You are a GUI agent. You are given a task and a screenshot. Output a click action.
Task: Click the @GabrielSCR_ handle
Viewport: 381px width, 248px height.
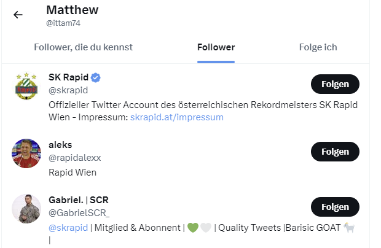click(x=79, y=213)
